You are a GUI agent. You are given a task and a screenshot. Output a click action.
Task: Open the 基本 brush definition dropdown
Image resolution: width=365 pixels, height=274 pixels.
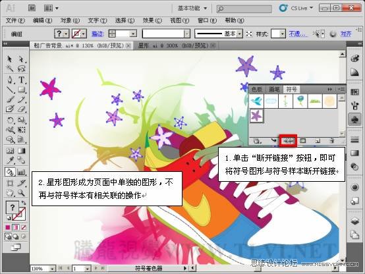tap(240, 34)
